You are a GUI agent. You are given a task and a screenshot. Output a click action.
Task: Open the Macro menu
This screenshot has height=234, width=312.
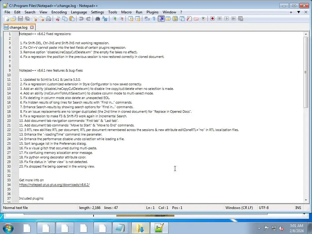tap(126, 12)
